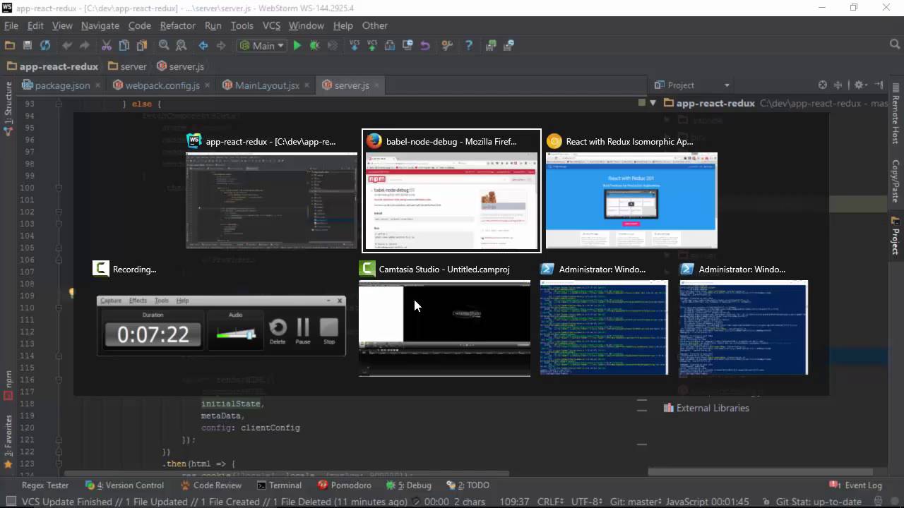Click the Revert purple arrow icon

pos(425,45)
